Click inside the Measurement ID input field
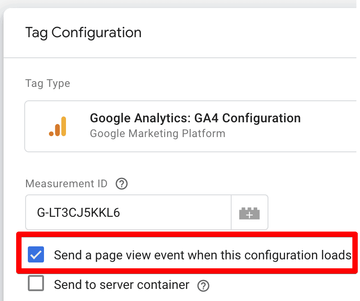The image size is (360, 301). pyautogui.click(x=126, y=212)
